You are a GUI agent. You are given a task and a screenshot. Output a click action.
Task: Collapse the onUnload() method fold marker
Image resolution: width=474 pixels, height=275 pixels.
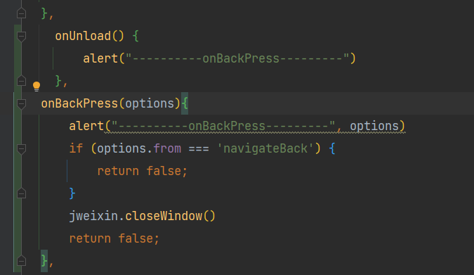pyautogui.click(x=21, y=37)
